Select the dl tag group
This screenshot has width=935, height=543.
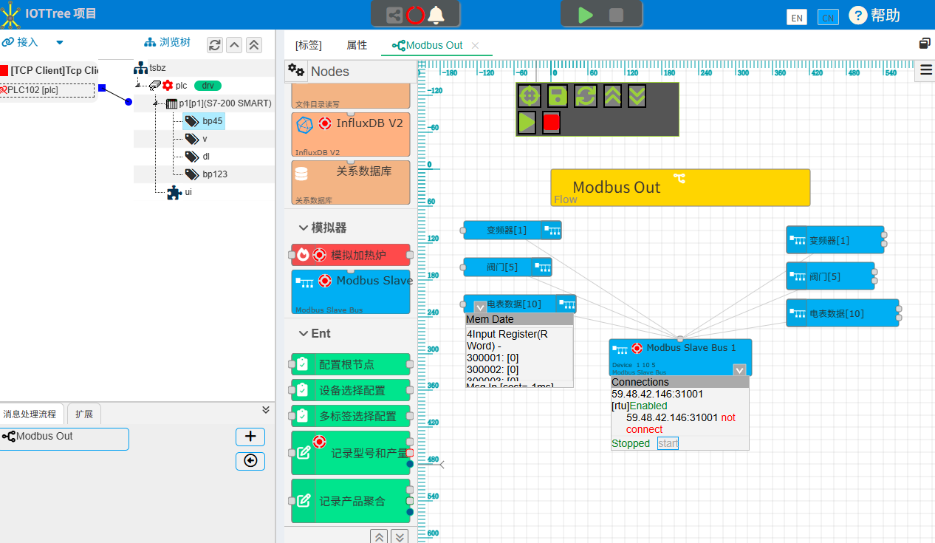click(198, 157)
